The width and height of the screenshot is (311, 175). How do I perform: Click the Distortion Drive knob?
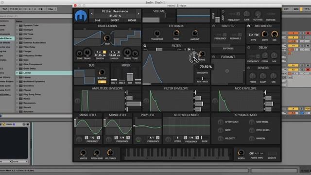coord(265,34)
